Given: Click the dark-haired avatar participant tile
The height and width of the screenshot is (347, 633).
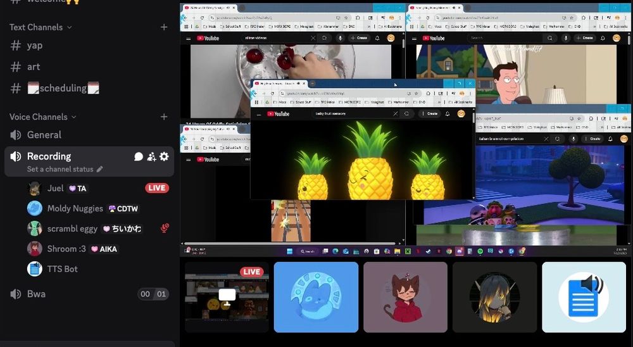Looking at the screenshot, I should [494, 298].
